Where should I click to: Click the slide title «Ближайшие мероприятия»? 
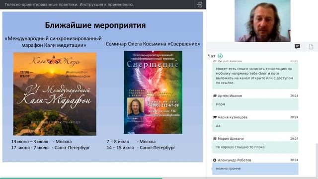click(95, 25)
